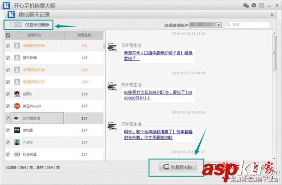Click the chat pane scrollbar thumb
282x185 pixels.
click(x=274, y=53)
